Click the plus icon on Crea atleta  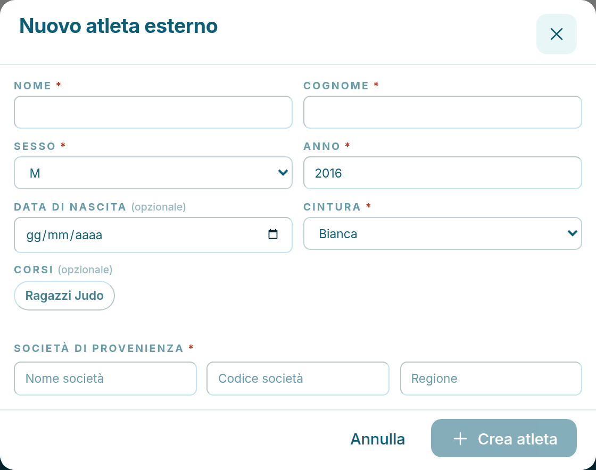click(x=460, y=439)
